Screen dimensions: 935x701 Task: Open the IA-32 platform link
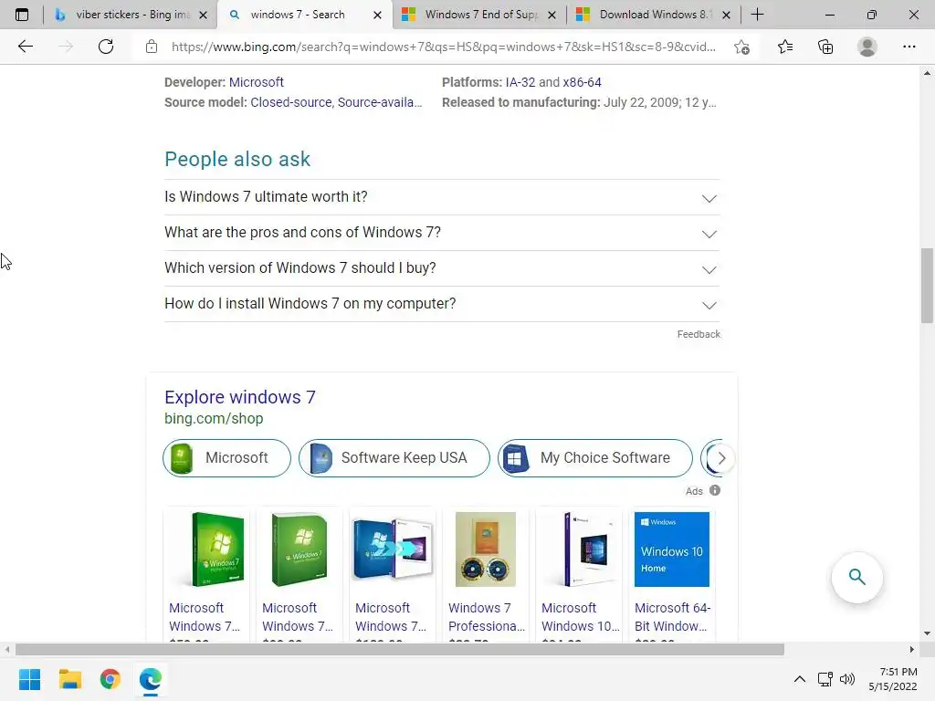[520, 82]
